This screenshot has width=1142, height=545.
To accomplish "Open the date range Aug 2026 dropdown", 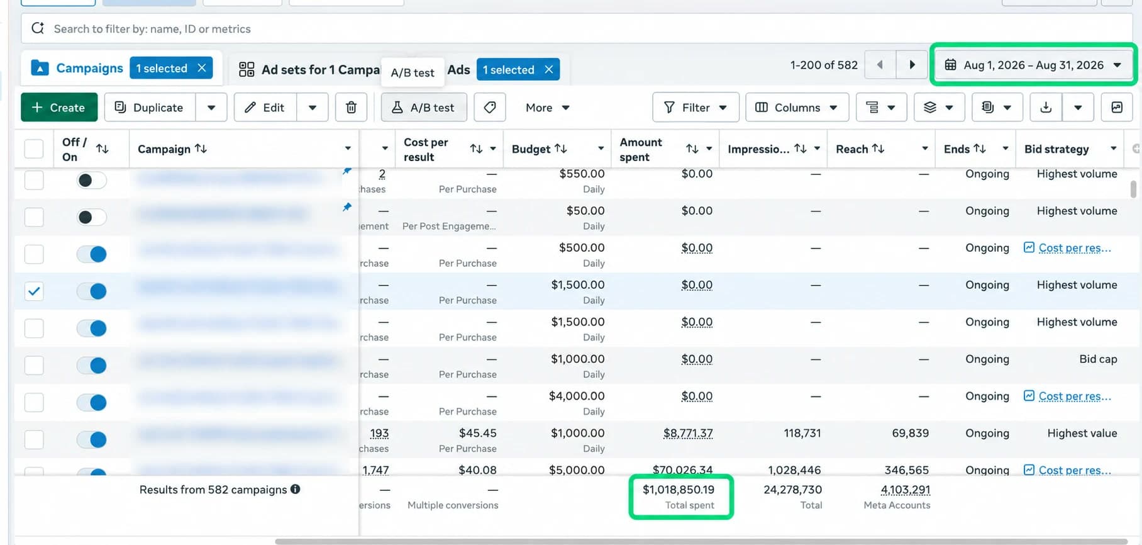I will pos(1033,65).
